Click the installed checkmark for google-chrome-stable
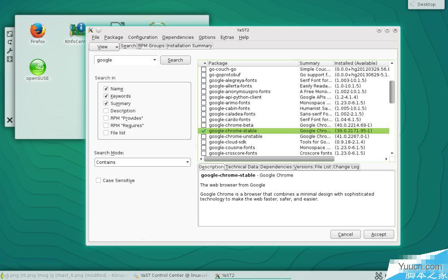Image resolution: width=448 pixels, height=280 pixels. (204, 131)
